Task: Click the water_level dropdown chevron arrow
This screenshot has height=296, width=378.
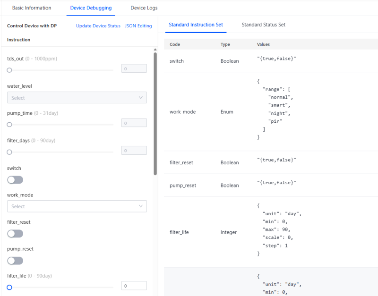Action: [x=140, y=98]
